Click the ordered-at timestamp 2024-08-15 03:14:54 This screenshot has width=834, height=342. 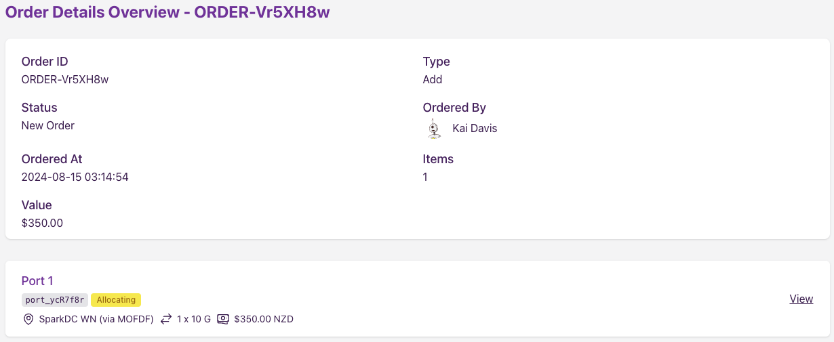coord(75,177)
